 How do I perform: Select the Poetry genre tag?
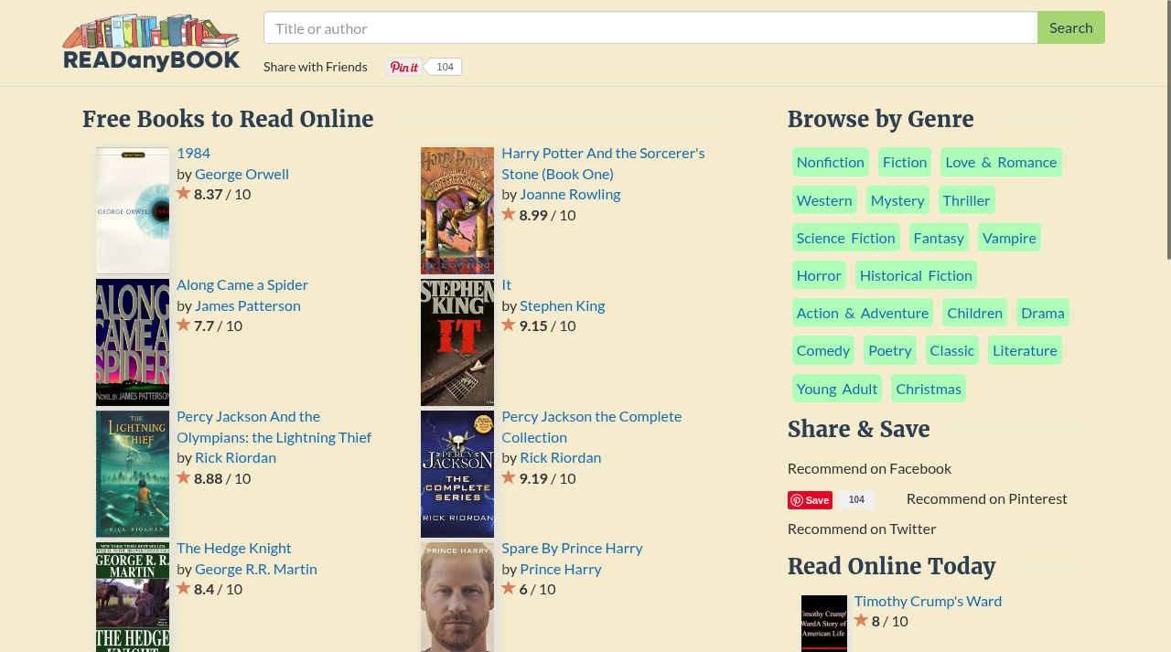[890, 350]
